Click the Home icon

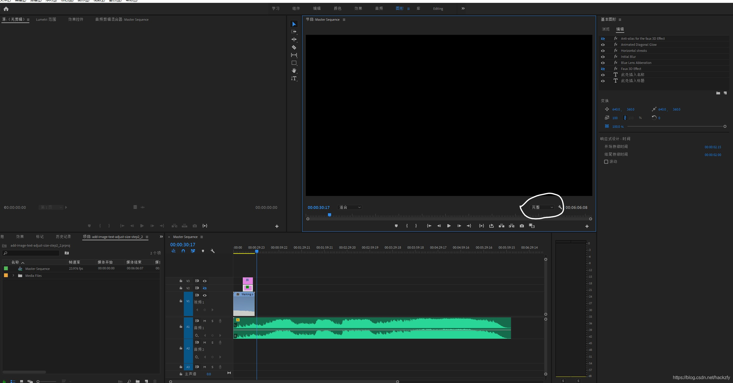coord(6,9)
